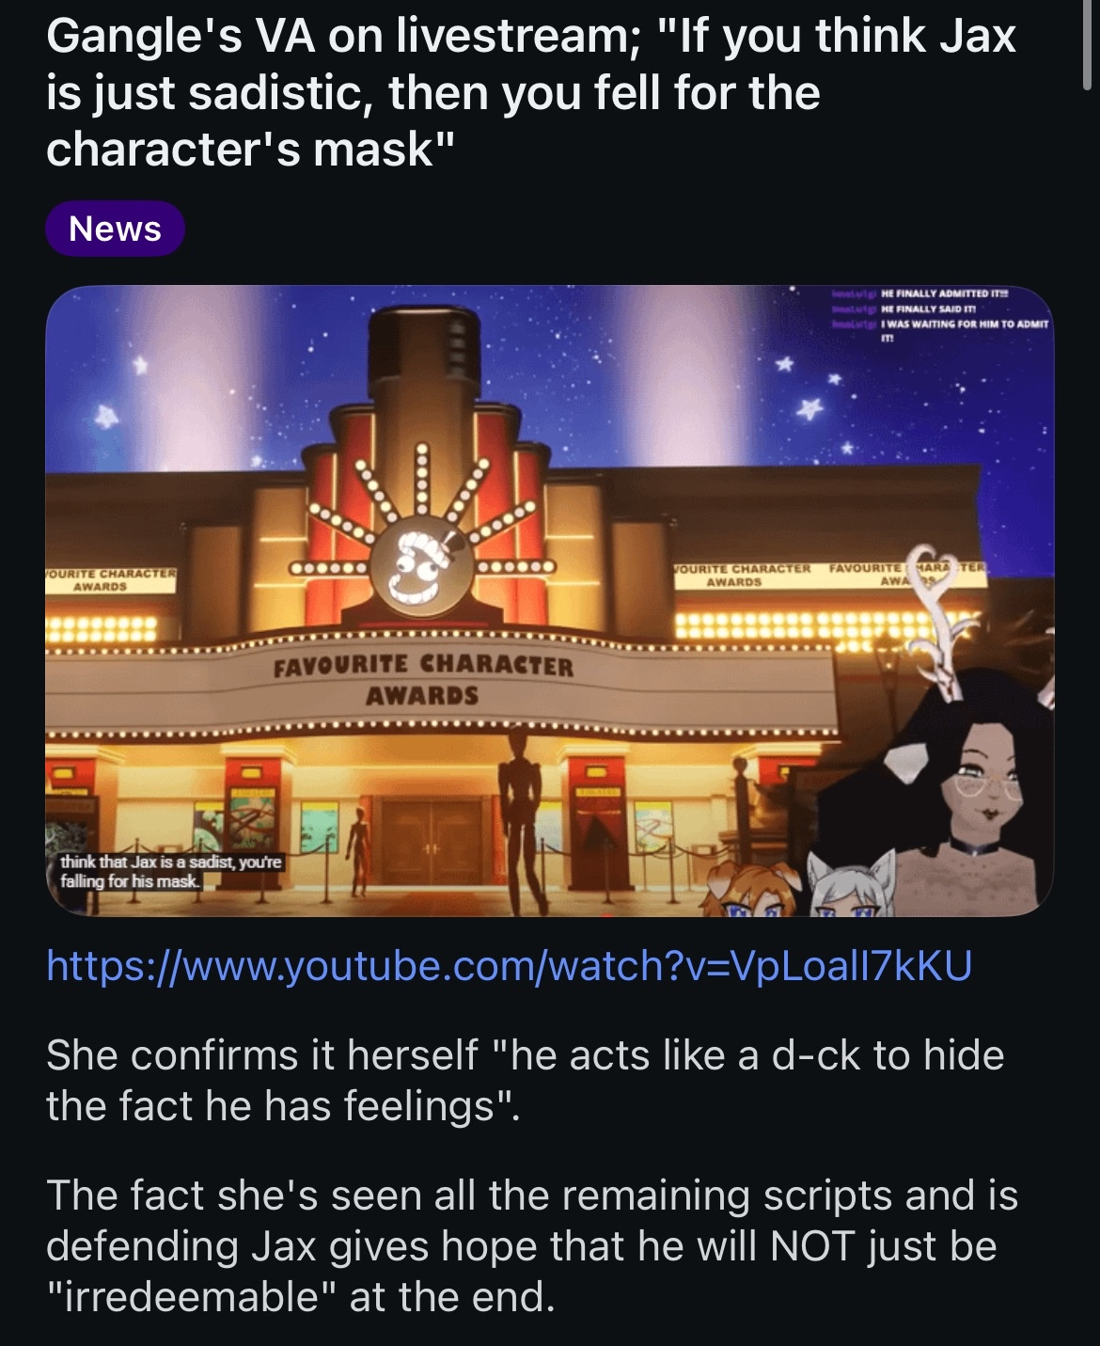This screenshot has height=1346, width=1100.
Task: Select the paragraph about remaining scripts
Action: 532,1245
